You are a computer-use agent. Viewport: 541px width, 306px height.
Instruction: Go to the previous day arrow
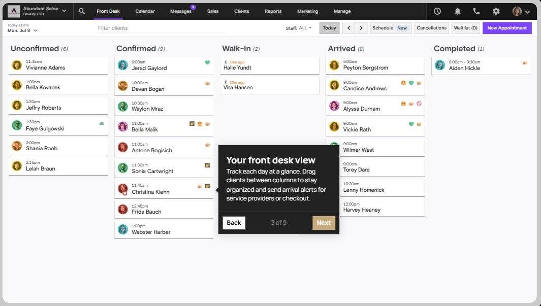pyautogui.click(x=348, y=28)
